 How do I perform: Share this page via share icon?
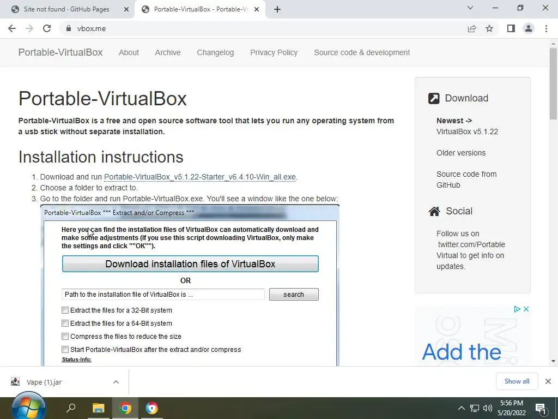pyautogui.click(x=472, y=28)
